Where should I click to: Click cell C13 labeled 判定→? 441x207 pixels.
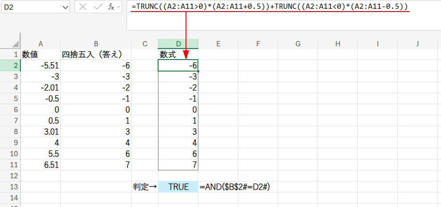(145, 187)
